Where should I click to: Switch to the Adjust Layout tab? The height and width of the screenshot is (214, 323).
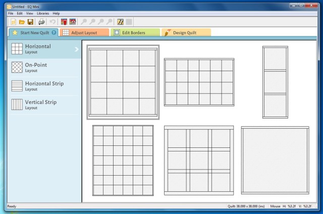84,32
